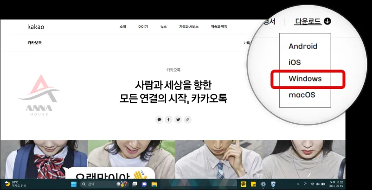Open the weather widget showing 20°C
Screen dimensions: 372x190
coord(15,184)
